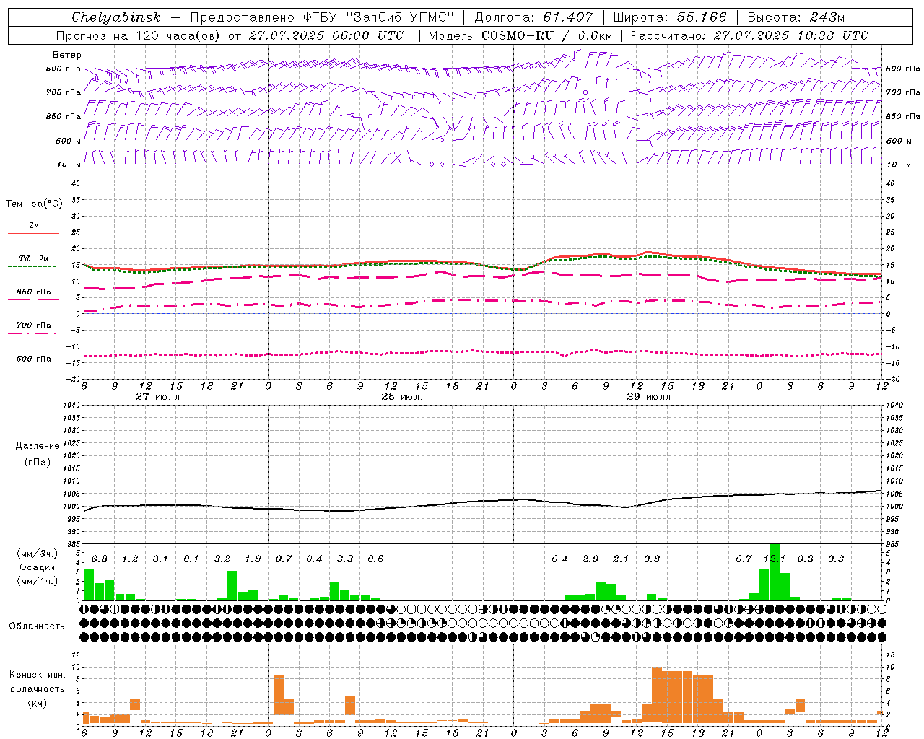Click the 12.1 precipitation total
This screenshot has height=739, width=924.
(775, 559)
